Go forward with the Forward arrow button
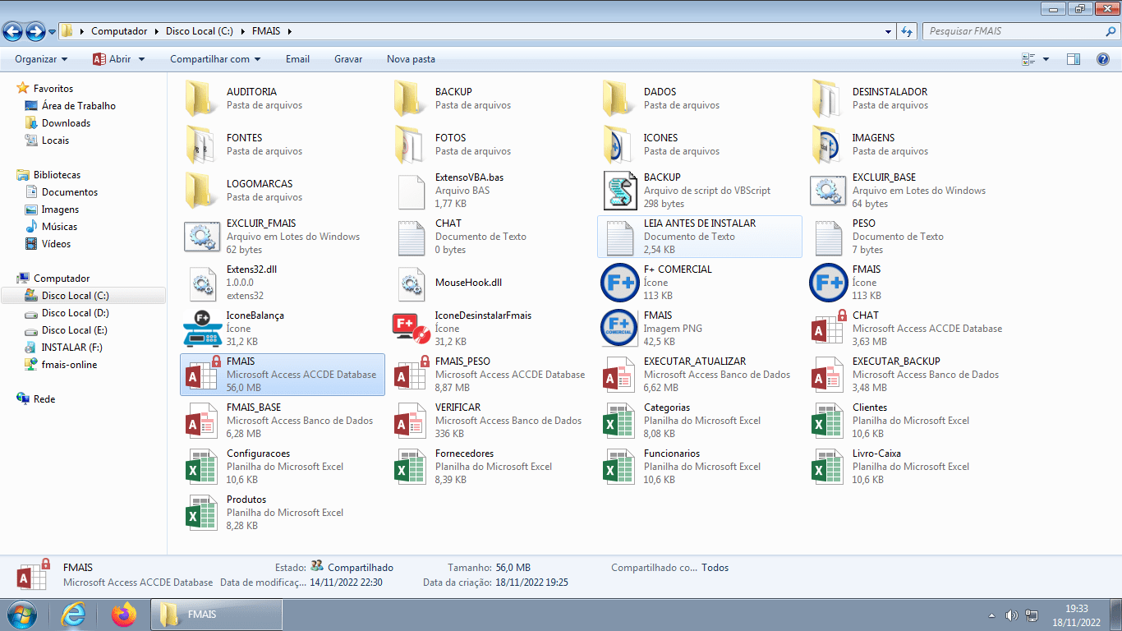1122x631 pixels. (x=35, y=32)
